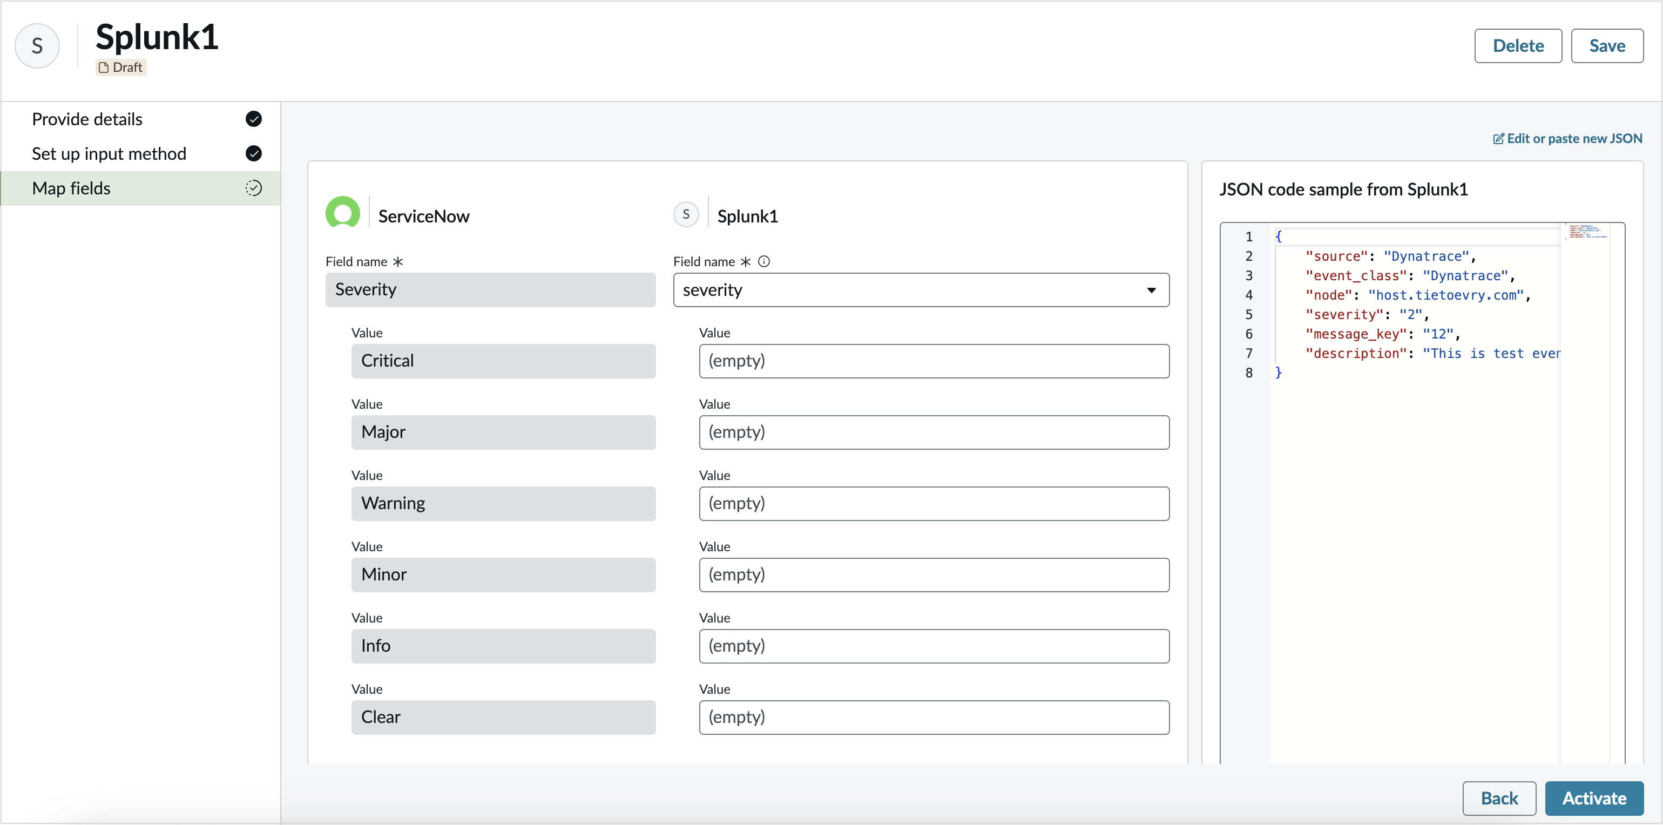Select the Map fields step
1663x825 pixels.
[x=141, y=188]
